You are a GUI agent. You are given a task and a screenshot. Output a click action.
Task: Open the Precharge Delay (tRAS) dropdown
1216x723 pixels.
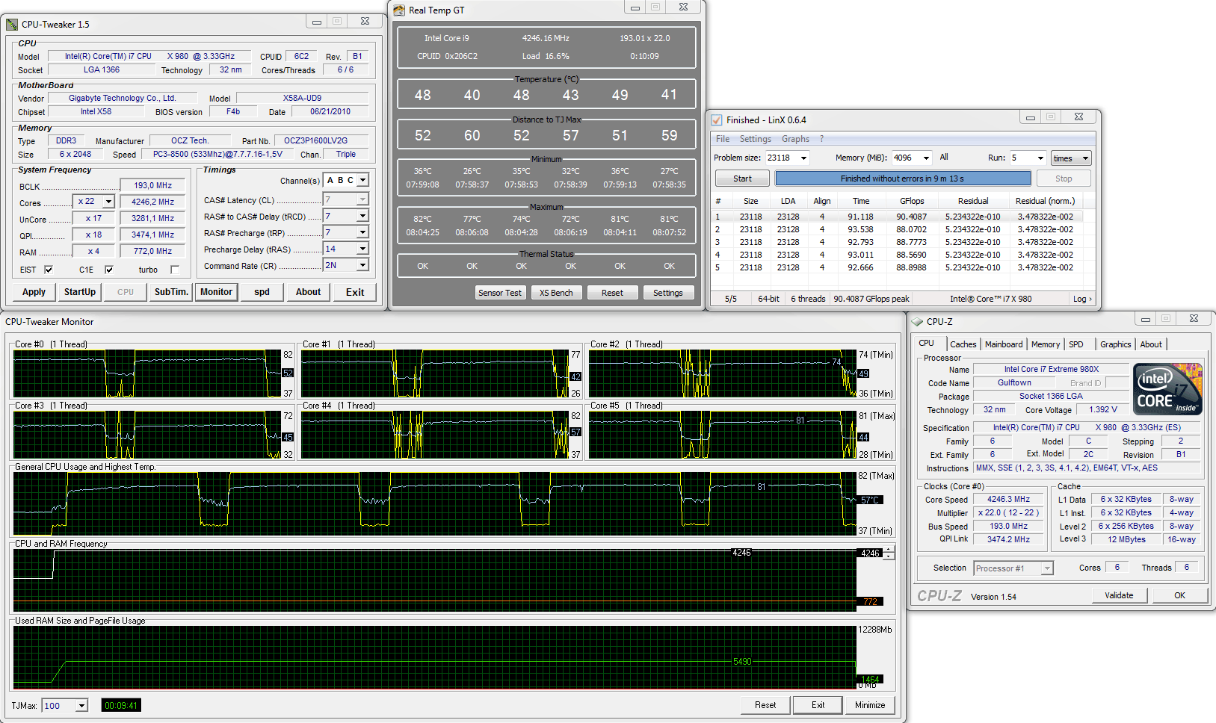pyautogui.click(x=362, y=249)
